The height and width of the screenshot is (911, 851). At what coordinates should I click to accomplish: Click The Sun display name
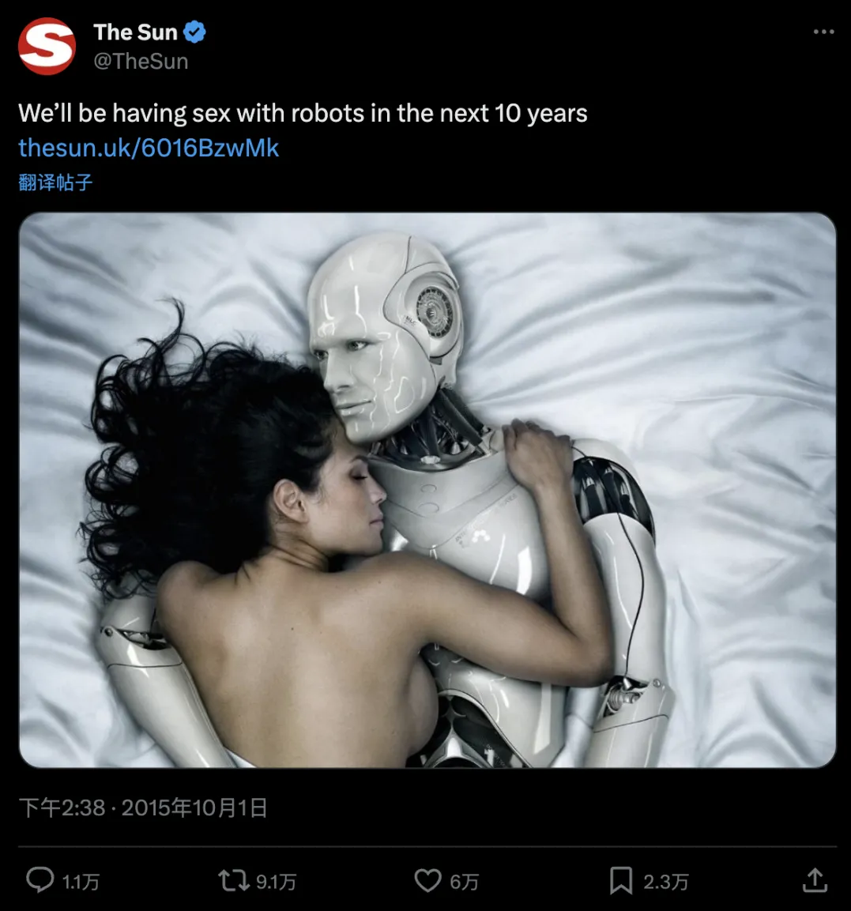135,32
